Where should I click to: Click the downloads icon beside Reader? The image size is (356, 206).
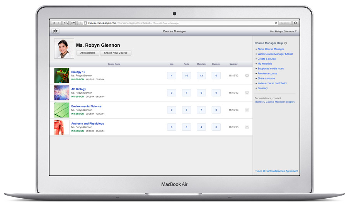point(295,23)
